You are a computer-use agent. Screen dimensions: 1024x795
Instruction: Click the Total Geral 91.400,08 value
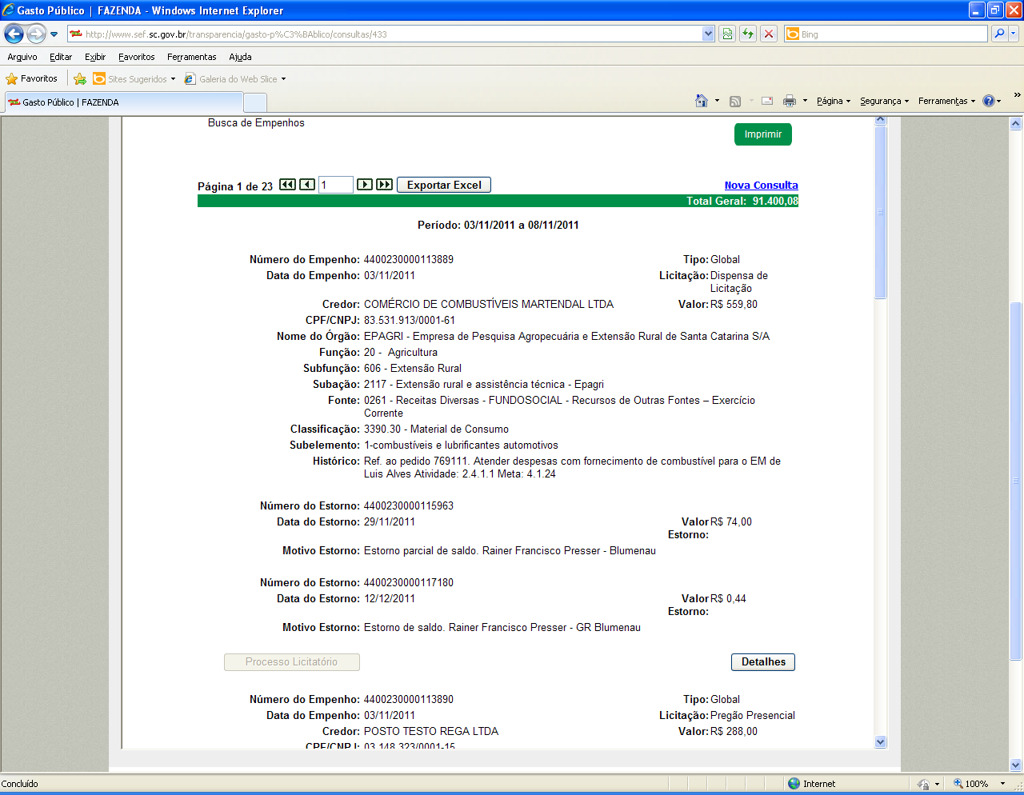coord(775,201)
